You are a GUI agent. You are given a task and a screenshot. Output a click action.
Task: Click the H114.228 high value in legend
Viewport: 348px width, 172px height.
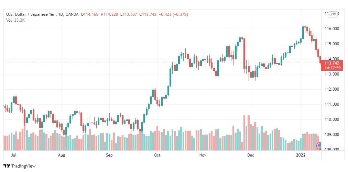click(109, 14)
